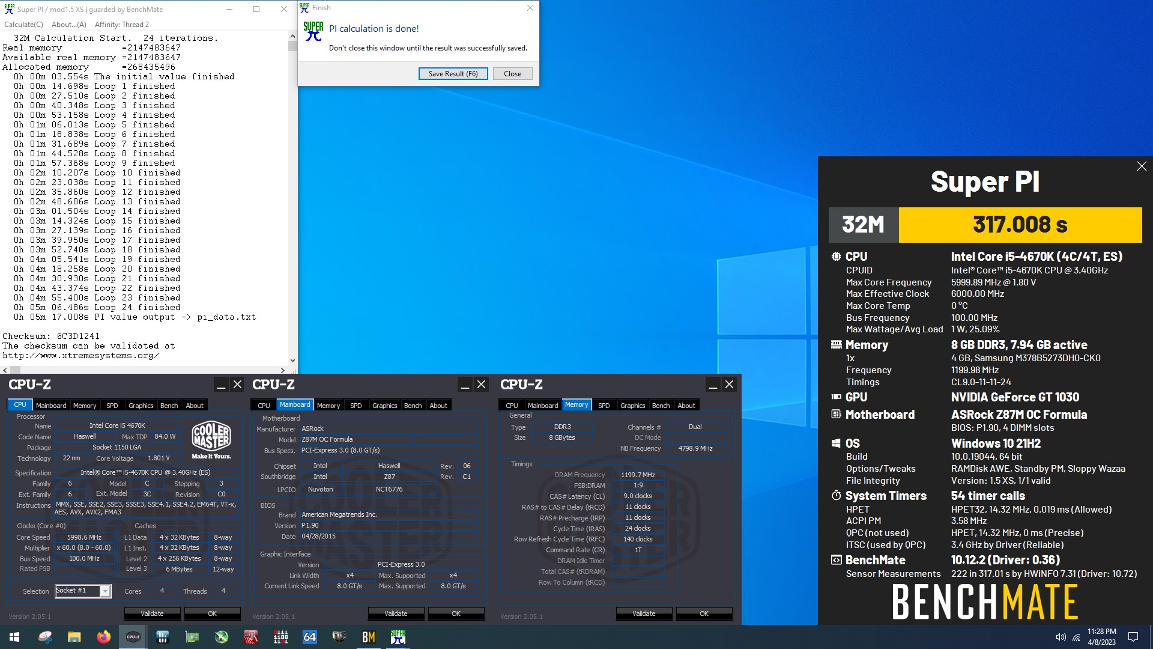1153x649 pixels.
Task: Click DRAM Frequency value 1199.7 MHz
Action: coord(638,475)
